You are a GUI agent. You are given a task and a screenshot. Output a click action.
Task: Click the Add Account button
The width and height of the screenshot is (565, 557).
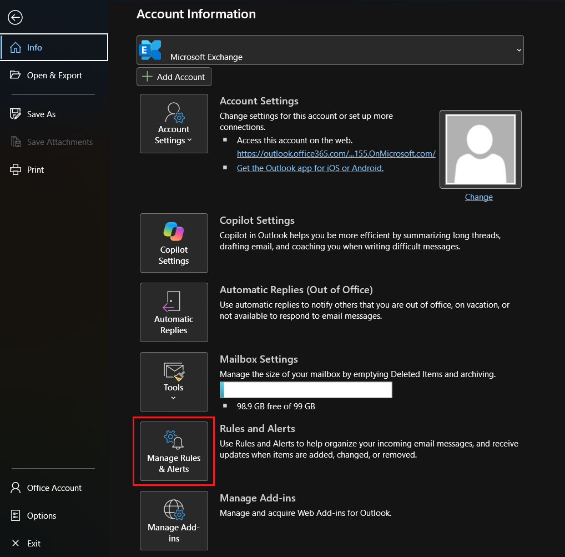coord(174,77)
